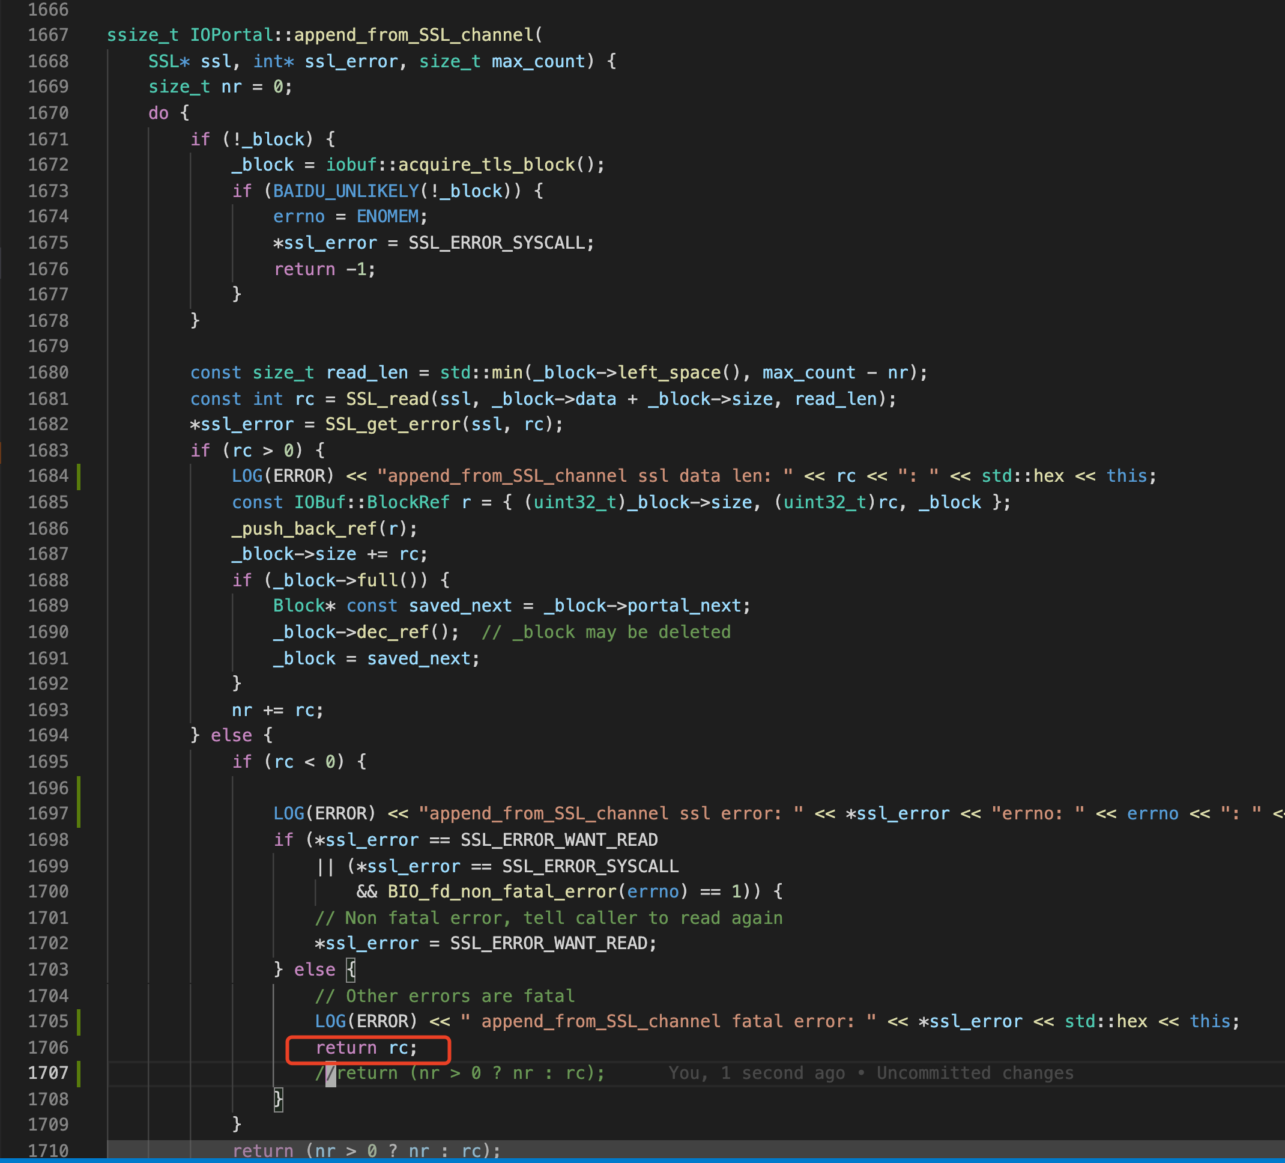Click the change indicator next to line 1707
Image resolution: width=1285 pixels, height=1163 pixels.
tap(79, 1073)
